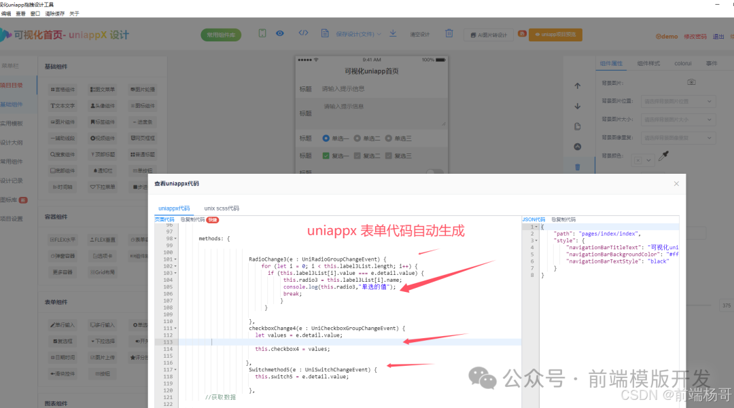Viewport: 734px width, 408px height.
Task: Add the 视频组件 component
Action: click(103, 138)
